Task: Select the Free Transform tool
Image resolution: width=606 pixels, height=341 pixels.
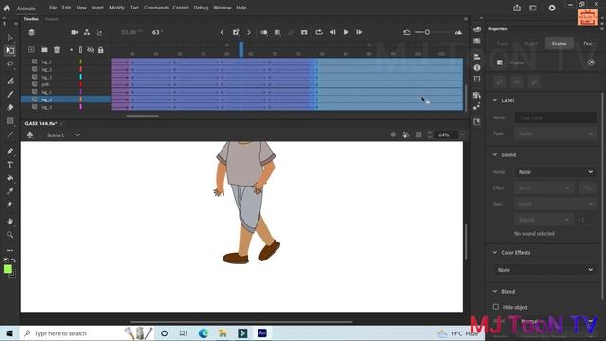Action: [x=10, y=50]
